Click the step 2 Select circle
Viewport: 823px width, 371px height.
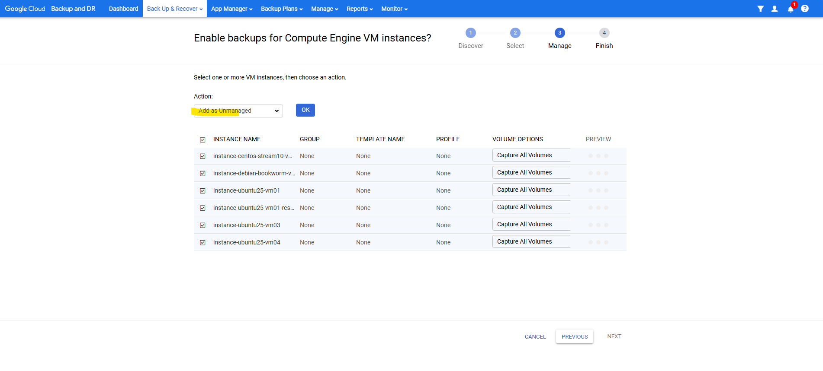click(515, 33)
